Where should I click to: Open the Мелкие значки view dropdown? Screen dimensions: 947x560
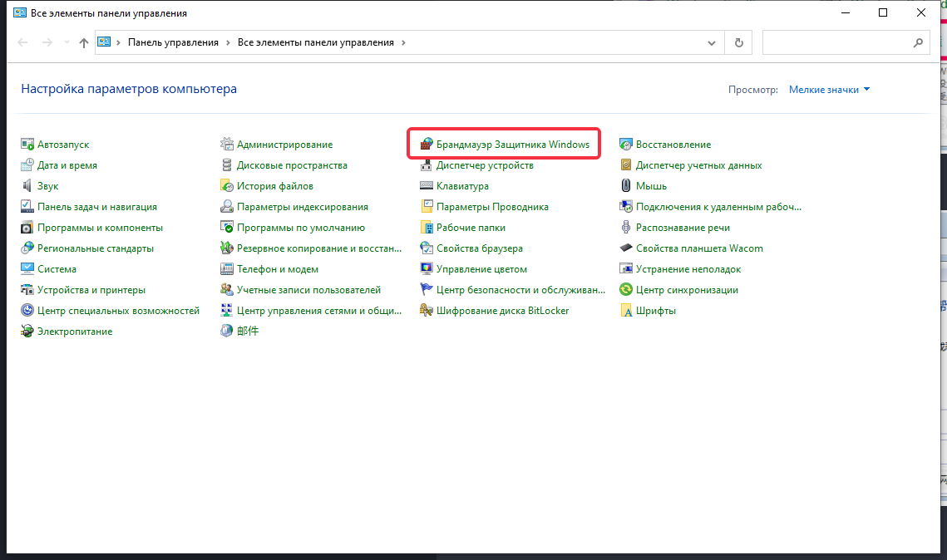pos(829,89)
